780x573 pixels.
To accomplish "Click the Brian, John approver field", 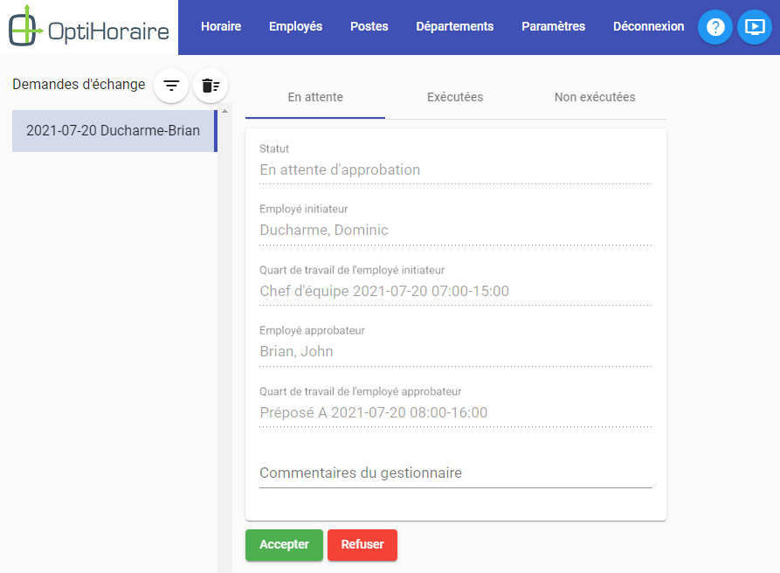I will click(x=456, y=352).
